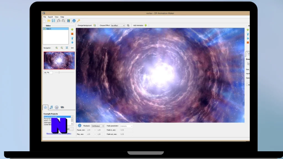Zoom in using the Navigator magnifier

(x=57, y=48)
